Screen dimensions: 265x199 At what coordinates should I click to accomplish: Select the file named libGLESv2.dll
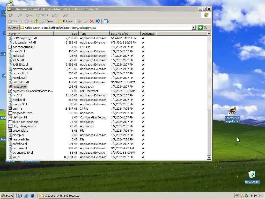tap(20, 65)
